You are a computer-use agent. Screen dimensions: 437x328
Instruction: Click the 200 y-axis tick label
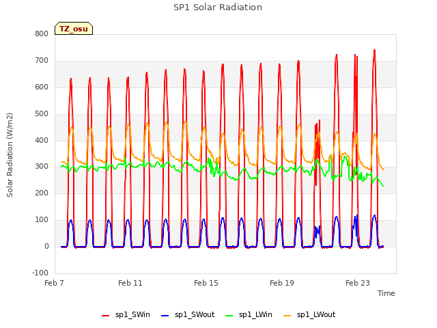coord(42,193)
